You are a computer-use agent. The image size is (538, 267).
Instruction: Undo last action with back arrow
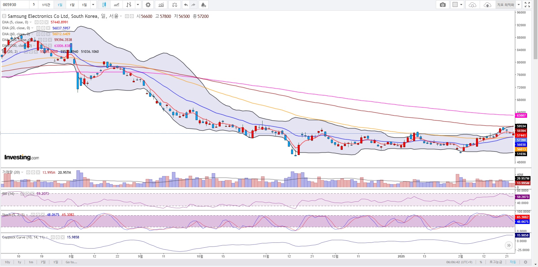click(x=186, y=5)
